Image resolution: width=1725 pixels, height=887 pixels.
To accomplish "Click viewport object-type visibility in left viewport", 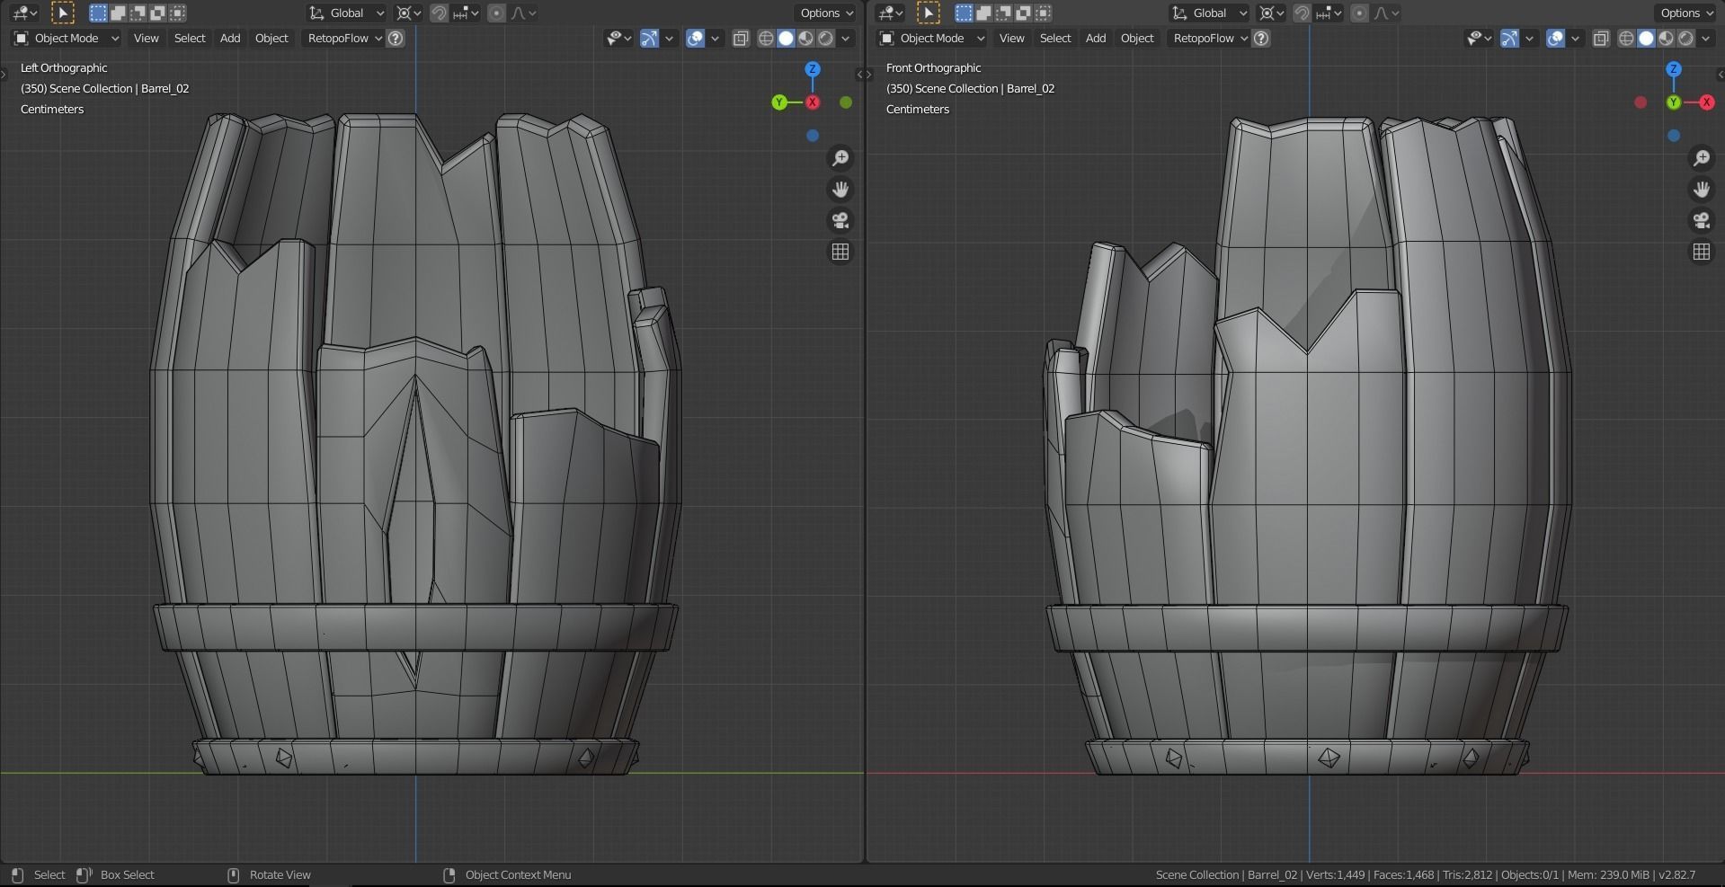I will [618, 38].
